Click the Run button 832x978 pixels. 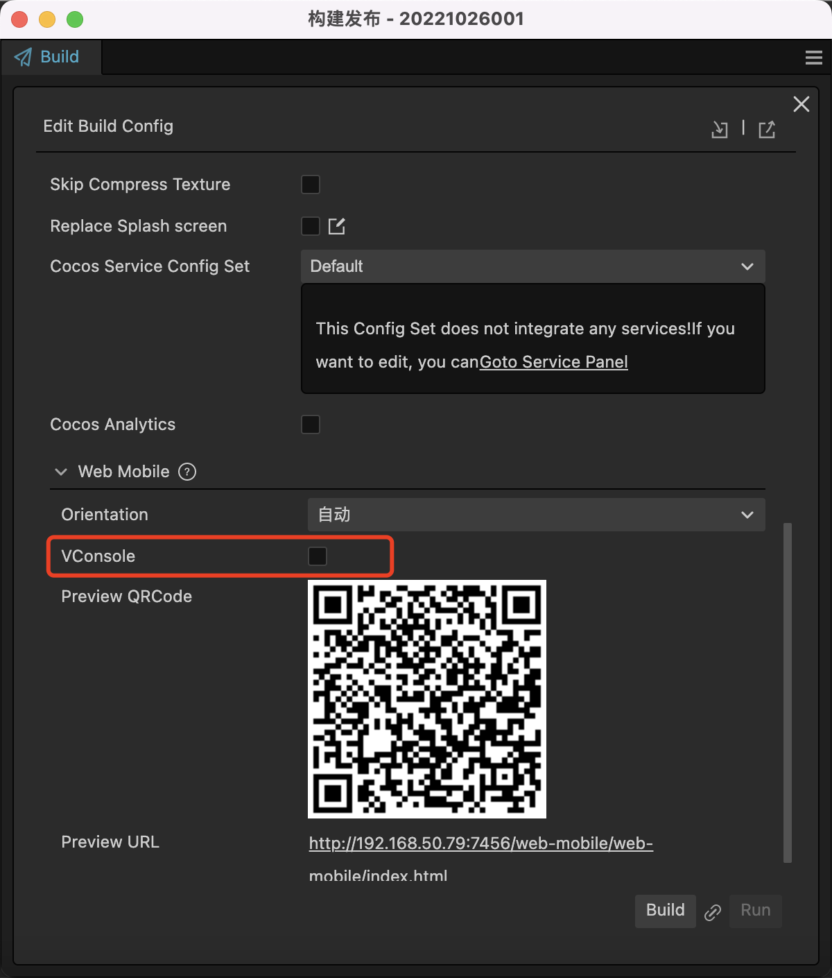click(x=756, y=911)
